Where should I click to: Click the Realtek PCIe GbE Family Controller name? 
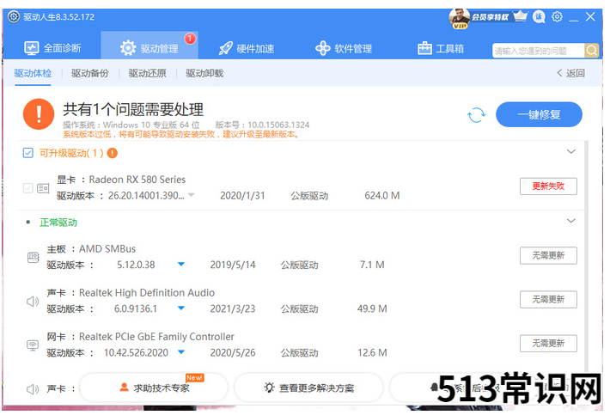156,337
